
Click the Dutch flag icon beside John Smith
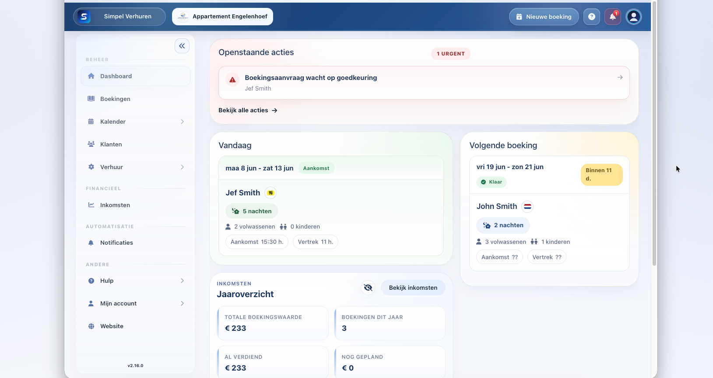528,207
